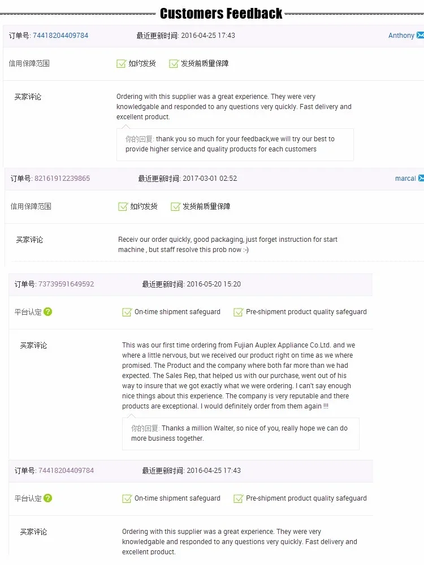Click the envelope icon beside marcal
The height and width of the screenshot is (565, 424).
[421, 178]
